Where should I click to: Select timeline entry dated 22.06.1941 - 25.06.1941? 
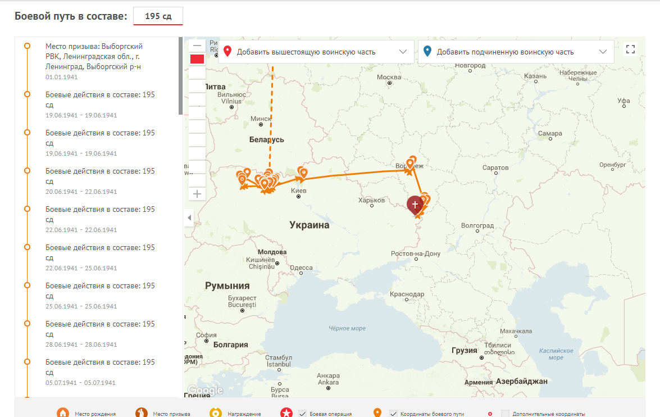tap(99, 257)
